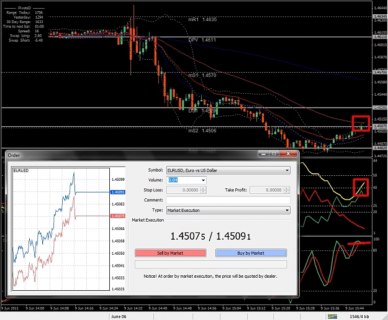
Task: Click the connection status bars icon
Action: [x=332, y=316]
